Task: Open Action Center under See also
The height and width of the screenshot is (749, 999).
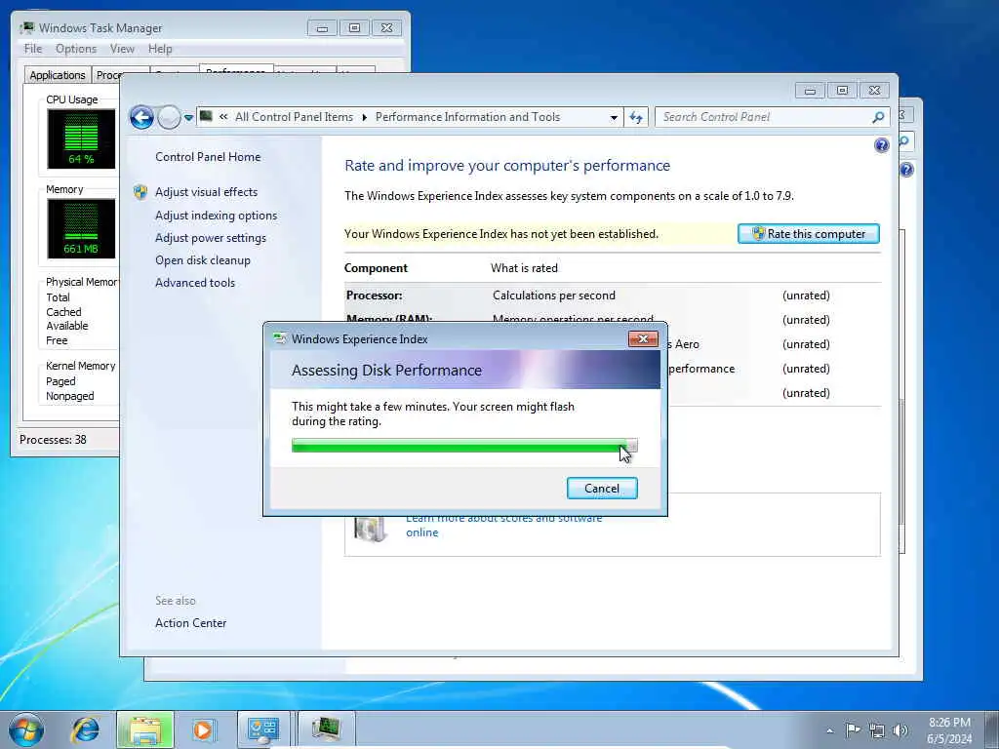Action: [x=190, y=623]
